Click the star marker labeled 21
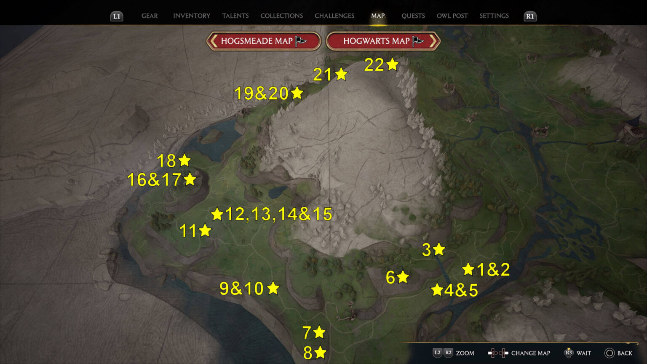The width and height of the screenshot is (647, 364). (341, 75)
